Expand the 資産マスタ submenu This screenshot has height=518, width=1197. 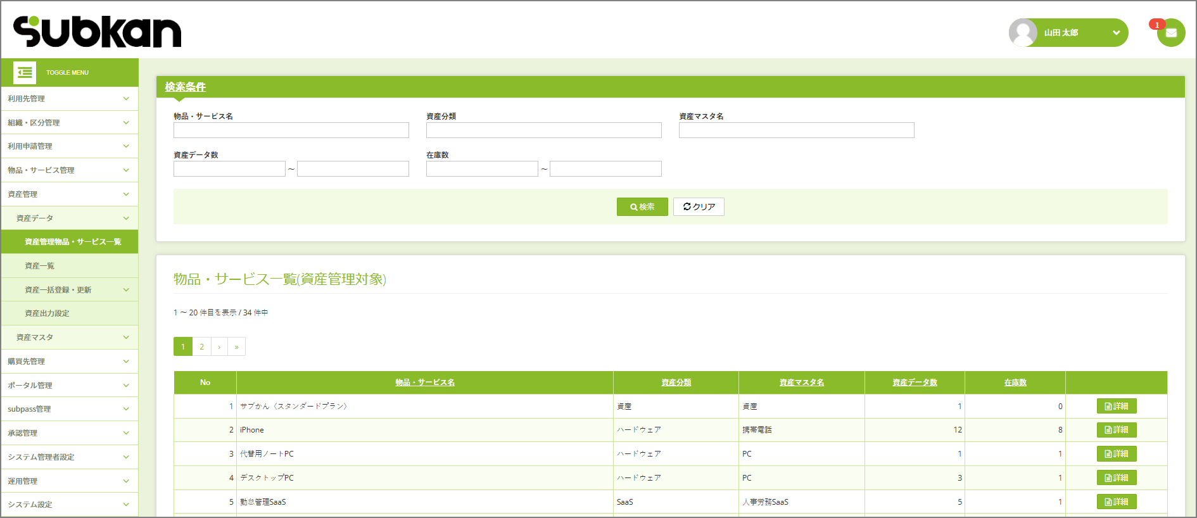[x=70, y=338]
